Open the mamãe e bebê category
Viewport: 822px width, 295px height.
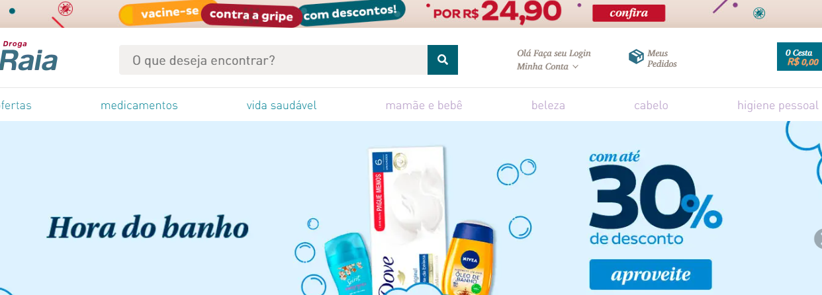424,105
